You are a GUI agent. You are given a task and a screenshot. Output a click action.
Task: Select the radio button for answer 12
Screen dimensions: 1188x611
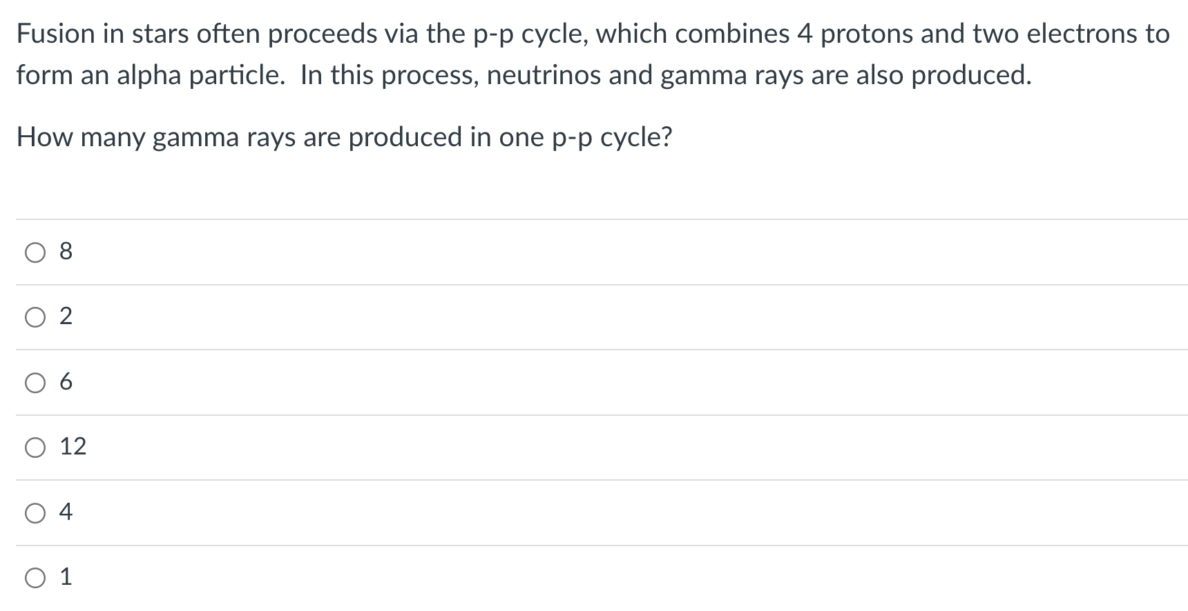tap(35, 447)
